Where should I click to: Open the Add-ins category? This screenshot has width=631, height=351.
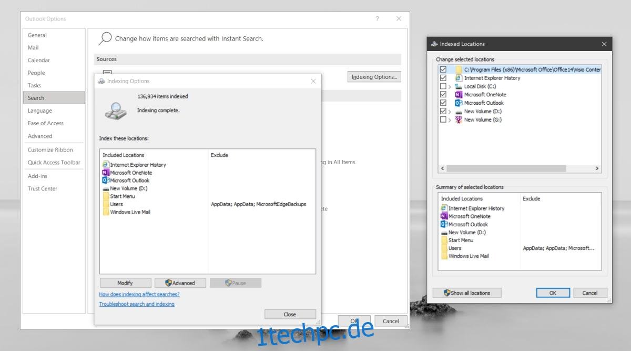point(54,176)
